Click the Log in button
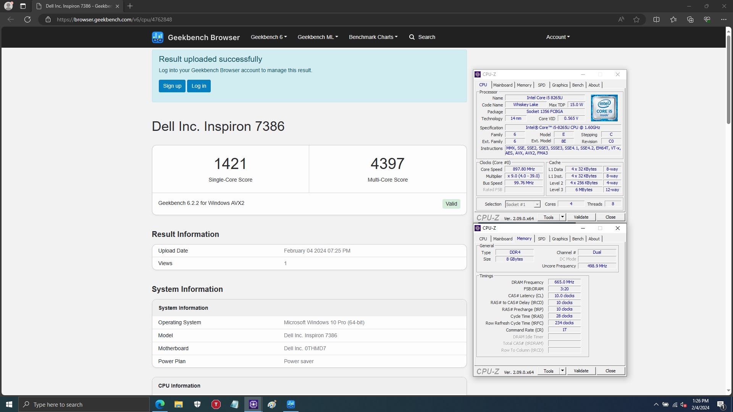 [199, 86]
